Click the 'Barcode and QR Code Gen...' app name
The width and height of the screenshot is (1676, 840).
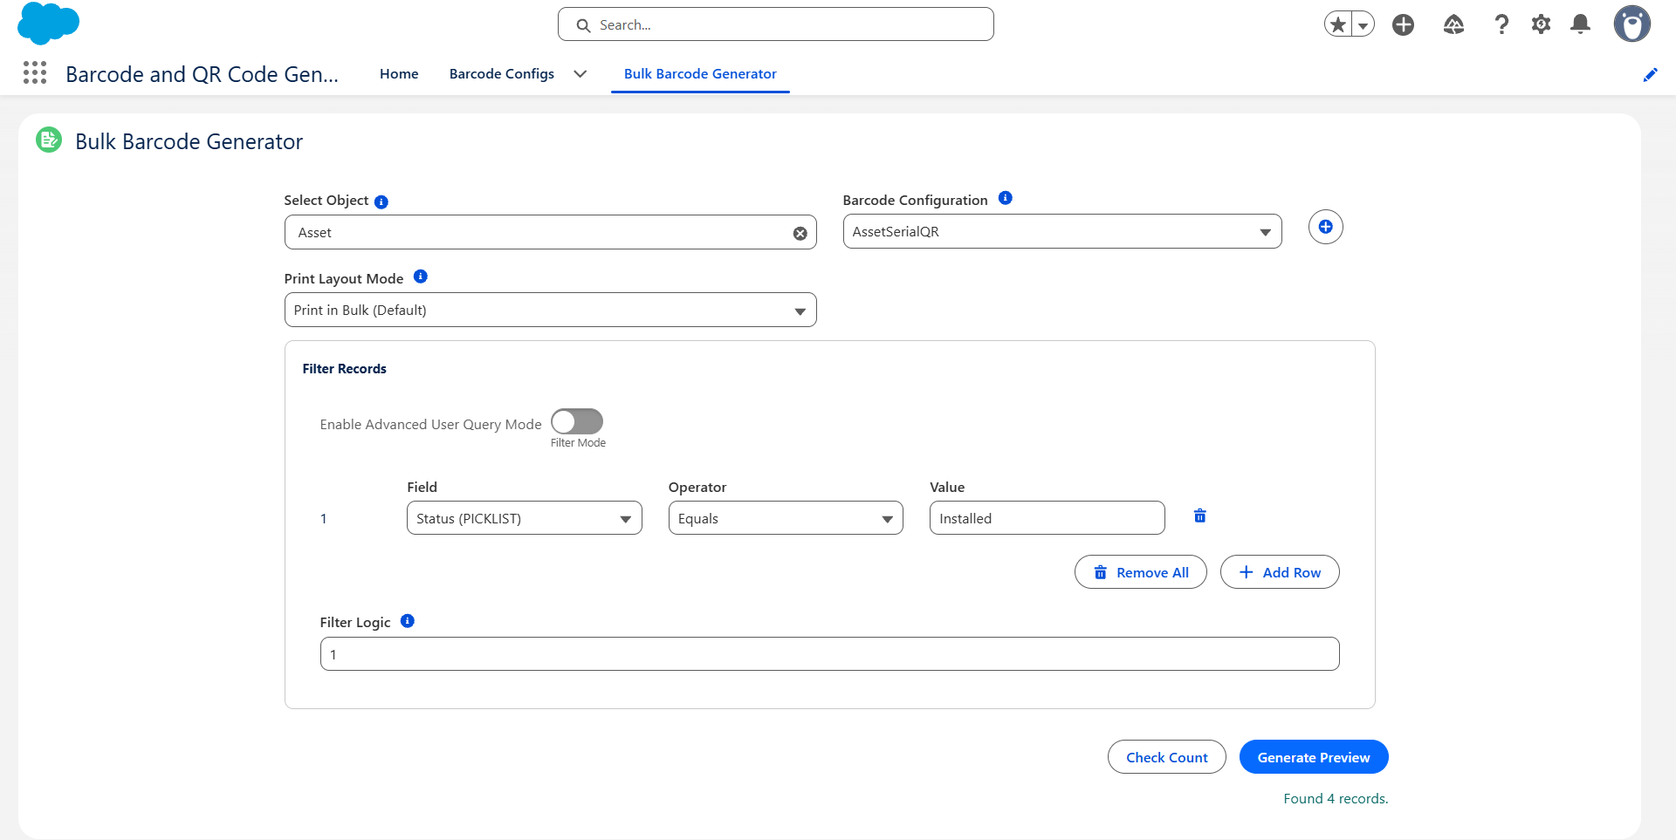click(x=203, y=74)
